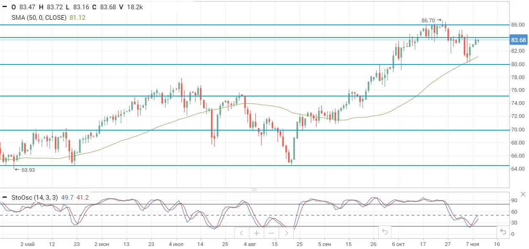Screen dimensions: 529x249
Task: Select the SMA (50, 0, CLOSE) indicator label
Action: click(39, 18)
